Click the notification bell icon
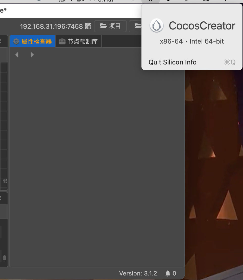The width and height of the screenshot is (243, 280). pyautogui.click(x=167, y=273)
